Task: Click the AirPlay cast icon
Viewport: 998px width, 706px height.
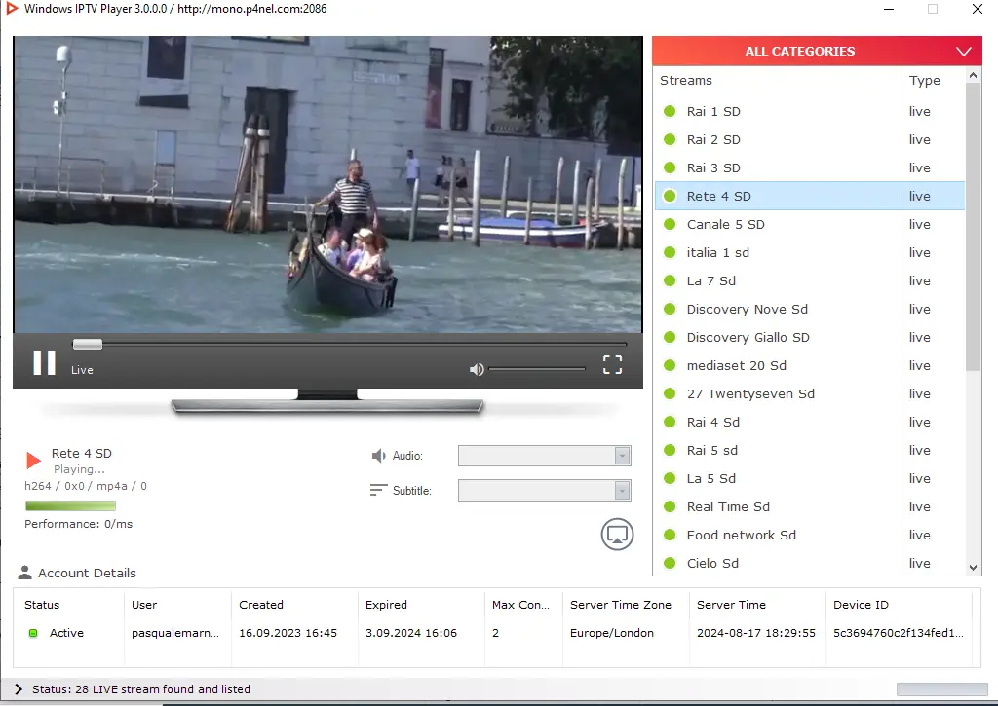Action: tap(617, 535)
